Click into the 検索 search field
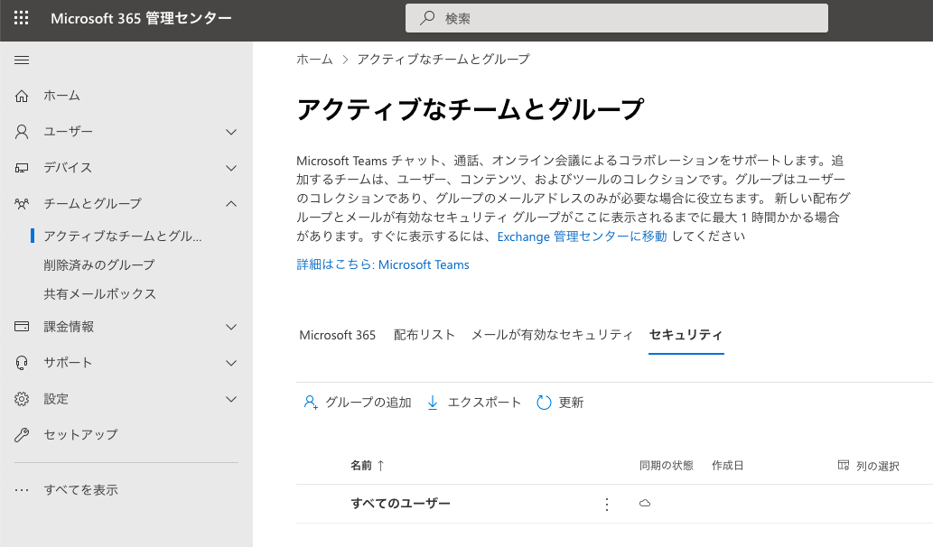This screenshot has height=547, width=933. (x=617, y=18)
